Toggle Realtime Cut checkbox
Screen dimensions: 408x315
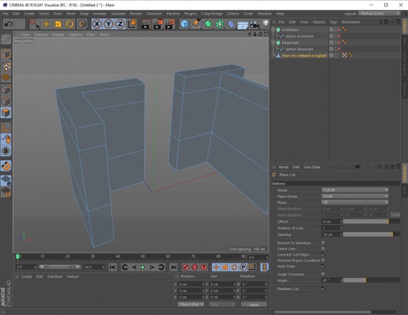(323, 289)
